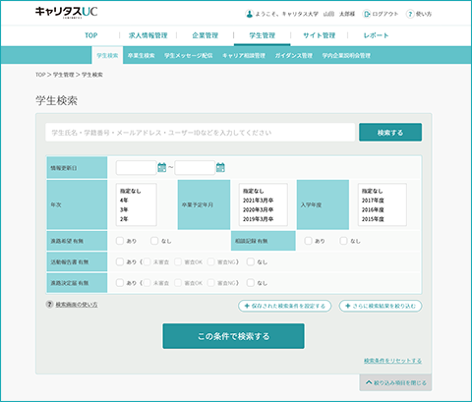Open the end date calendar icon
The width and height of the screenshot is (472, 402).
[220, 167]
